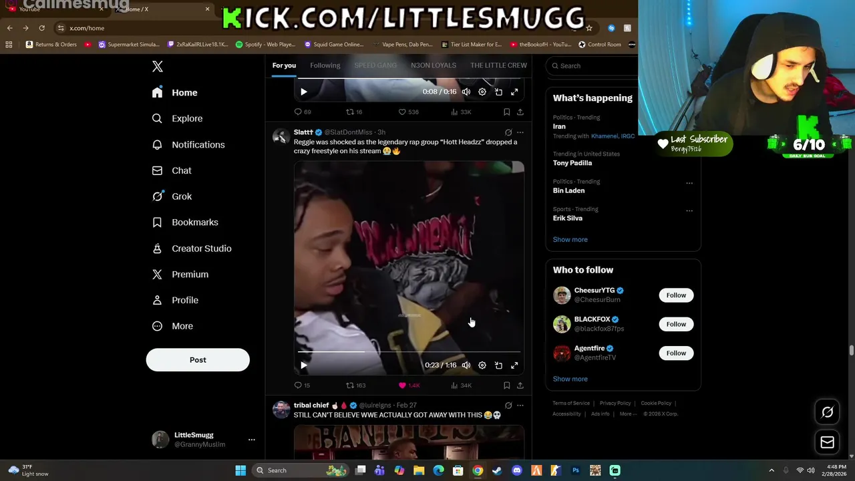Open more menu on tribal chief post
855x481 pixels.
[520, 406]
